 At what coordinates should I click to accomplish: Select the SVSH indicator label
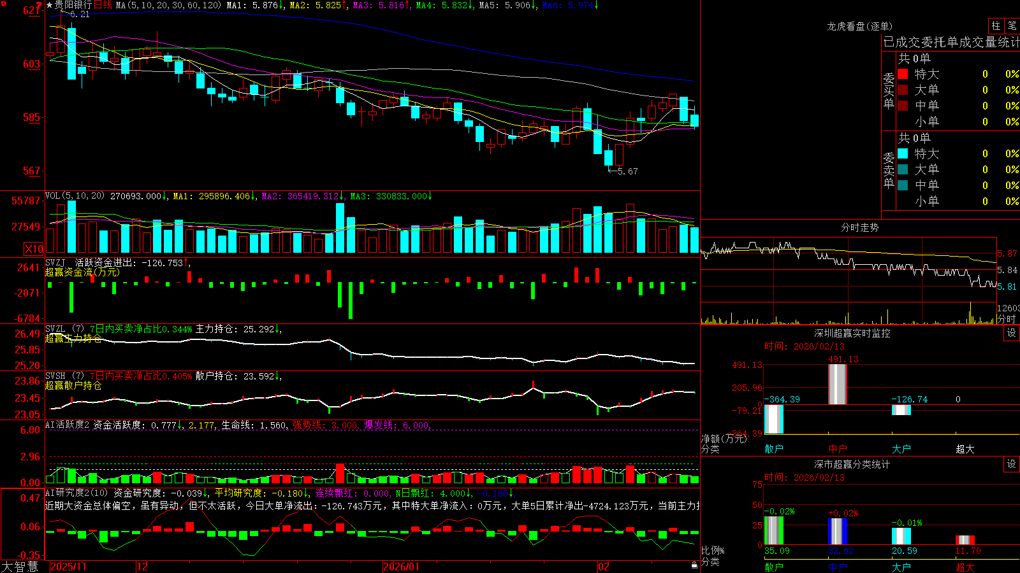(55, 376)
